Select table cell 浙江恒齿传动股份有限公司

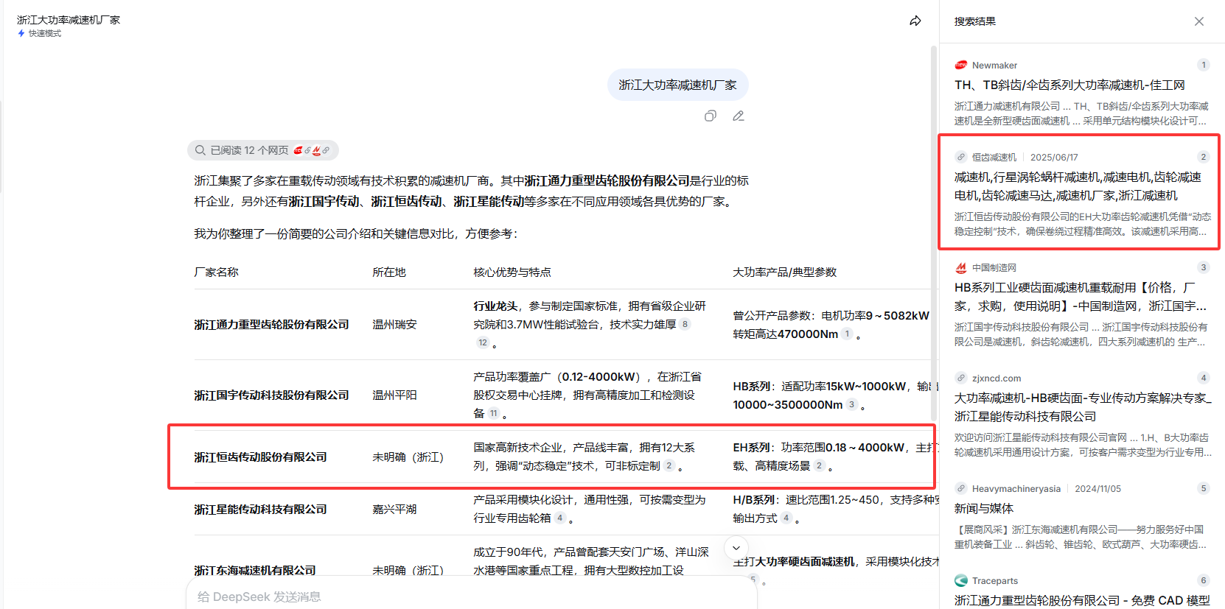[260, 457]
